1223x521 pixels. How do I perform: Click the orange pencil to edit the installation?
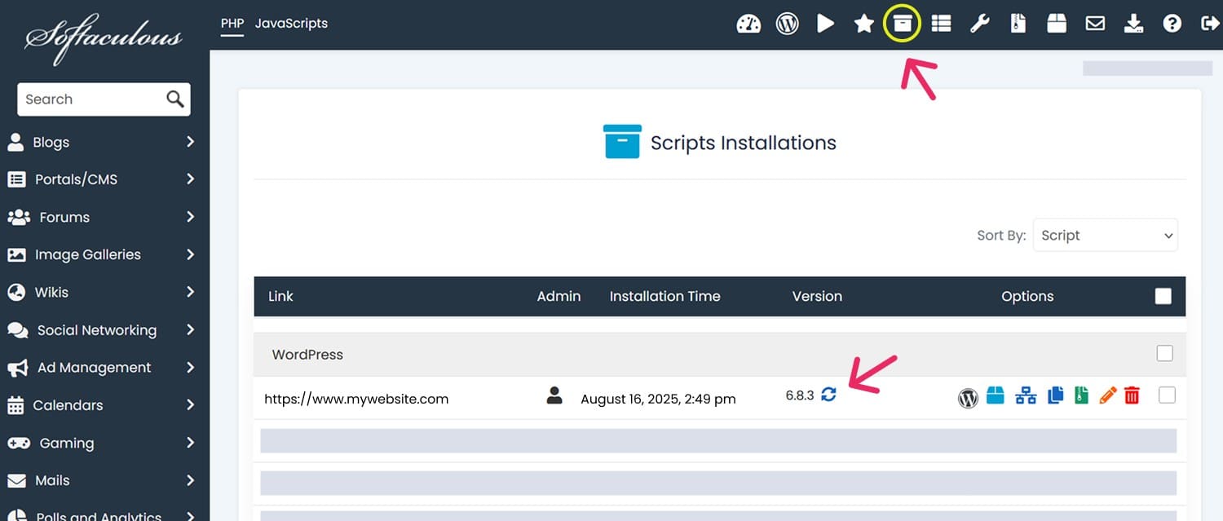[x=1107, y=395]
